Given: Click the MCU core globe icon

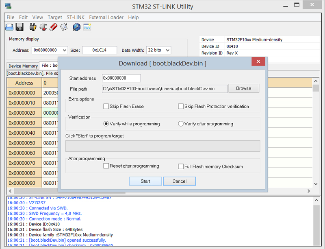Looking at the screenshot, I should [76, 27].
